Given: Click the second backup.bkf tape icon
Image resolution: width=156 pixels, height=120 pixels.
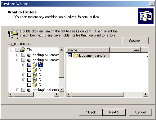Looking at the screenshot, I should [29, 60].
